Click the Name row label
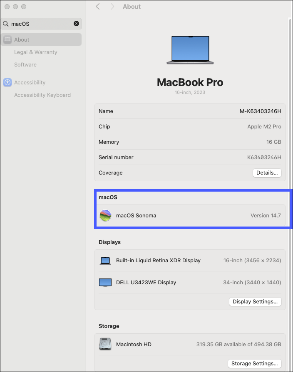Image resolution: width=293 pixels, height=372 pixels. point(106,111)
